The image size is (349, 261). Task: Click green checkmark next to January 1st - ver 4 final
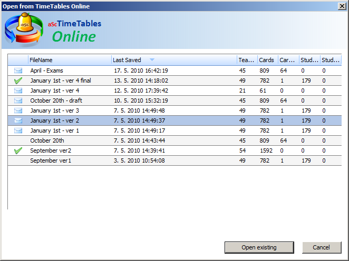[x=18, y=81]
